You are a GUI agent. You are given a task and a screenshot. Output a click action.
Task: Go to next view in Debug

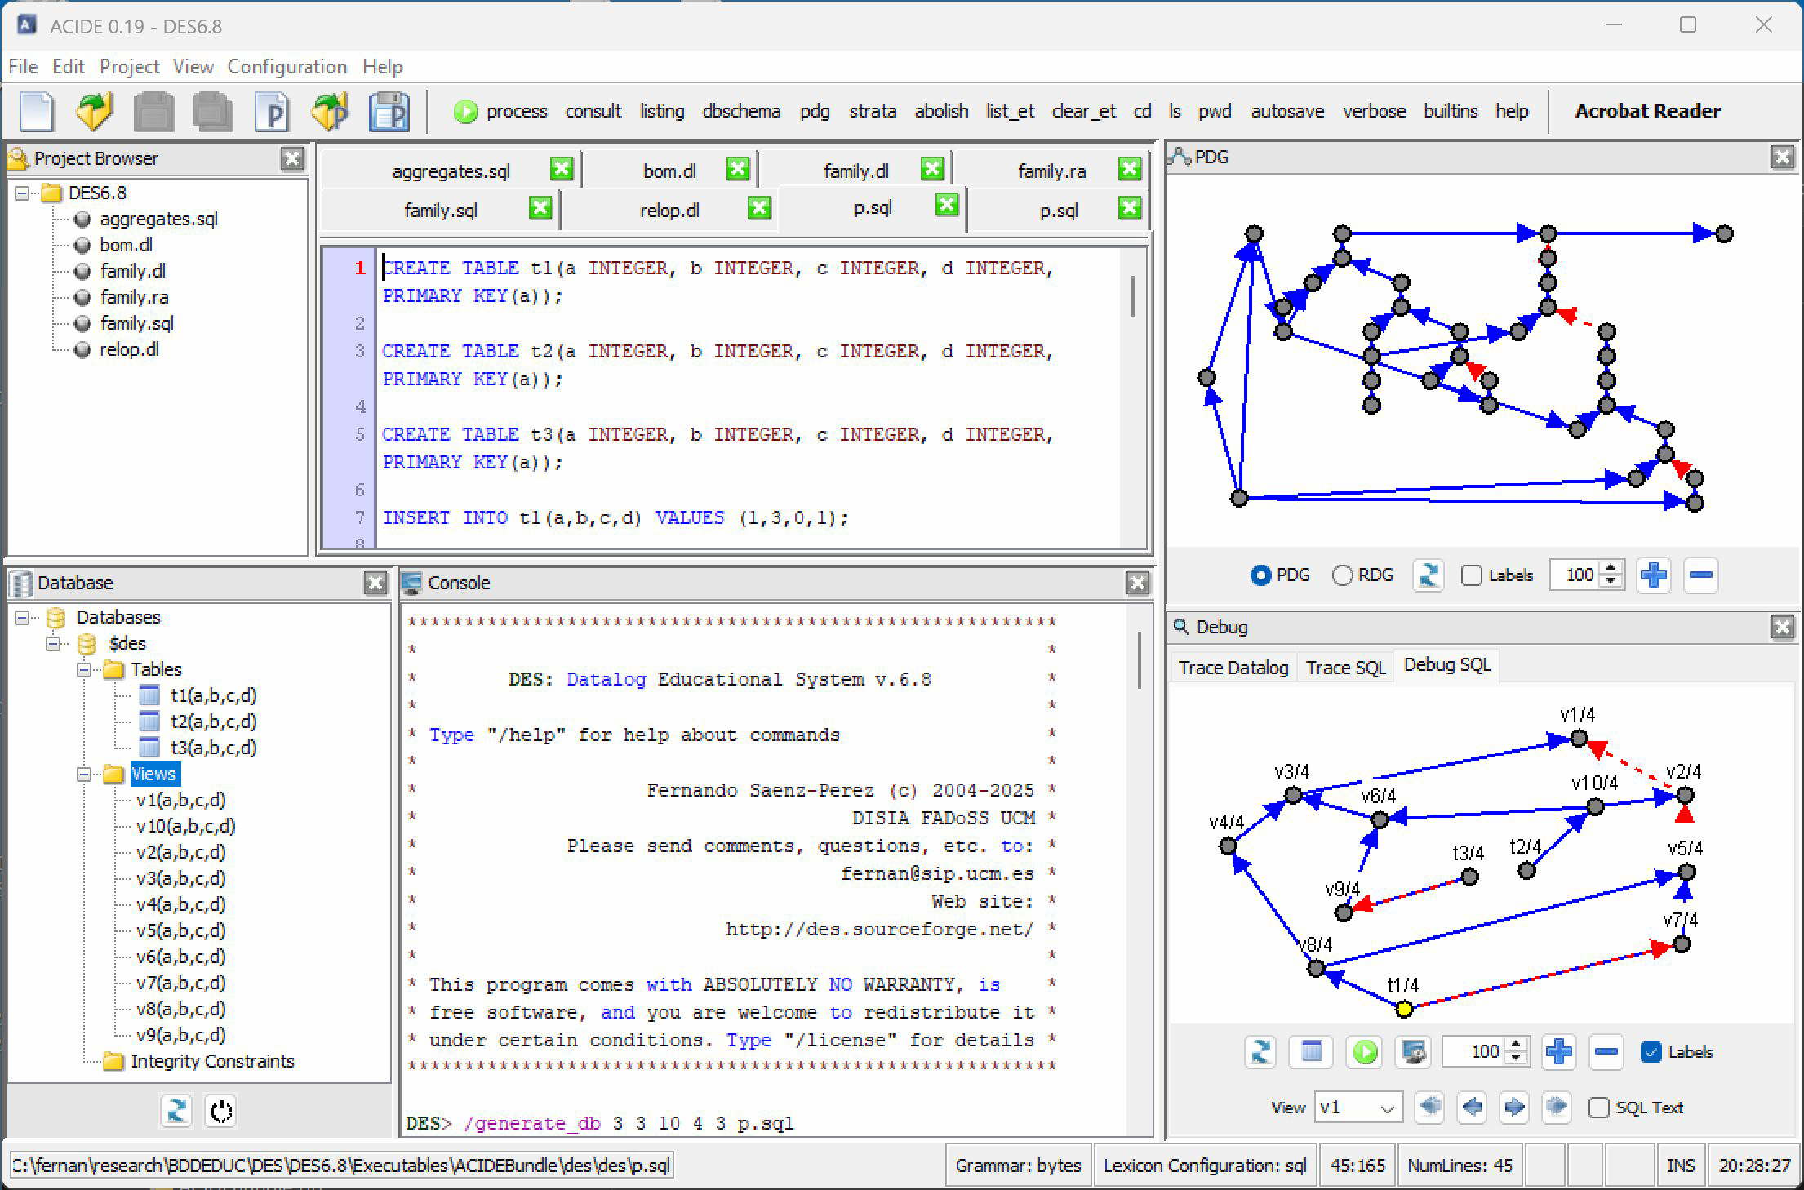[1514, 1107]
